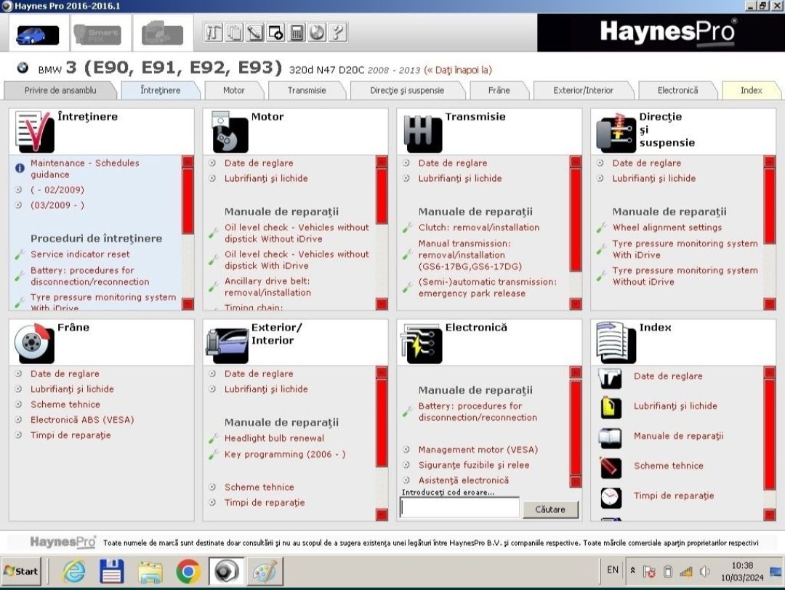Screen dimensions: 785x590
Task: Click the Motor piston panel icon
Action: tap(230, 133)
